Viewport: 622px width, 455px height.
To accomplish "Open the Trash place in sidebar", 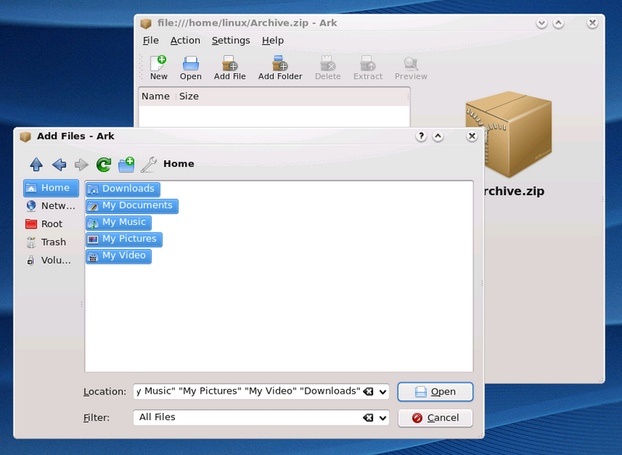I will (53, 242).
